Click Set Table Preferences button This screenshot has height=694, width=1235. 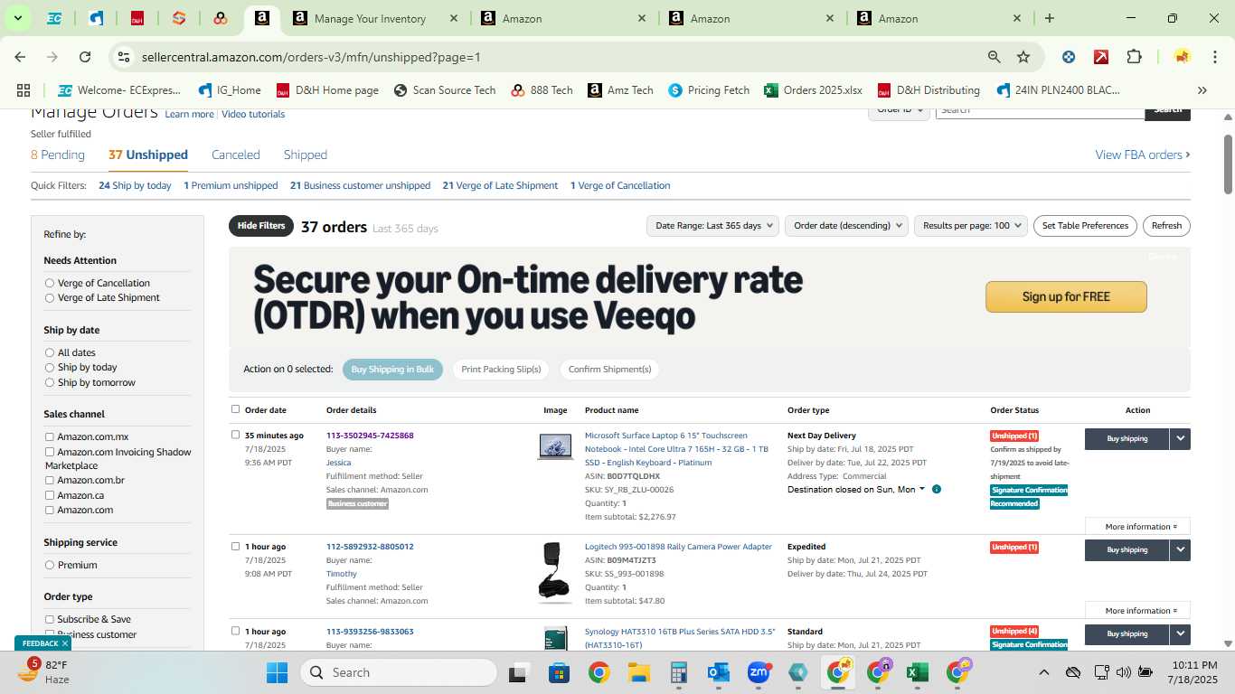(x=1085, y=226)
